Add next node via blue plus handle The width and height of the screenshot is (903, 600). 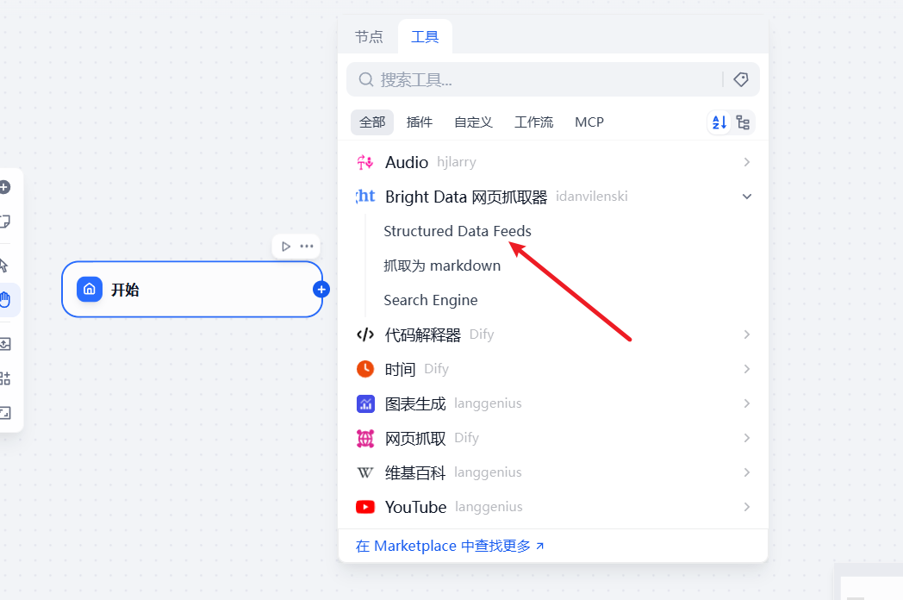[x=321, y=290]
